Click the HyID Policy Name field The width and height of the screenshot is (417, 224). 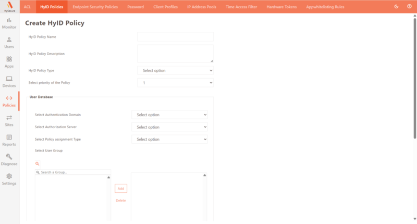pyautogui.click(x=176, y=36)
